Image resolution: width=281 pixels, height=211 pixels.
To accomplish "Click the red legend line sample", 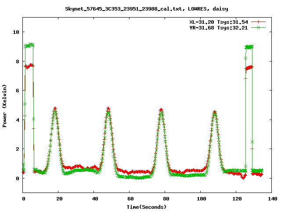I will [x=258, y=22].
